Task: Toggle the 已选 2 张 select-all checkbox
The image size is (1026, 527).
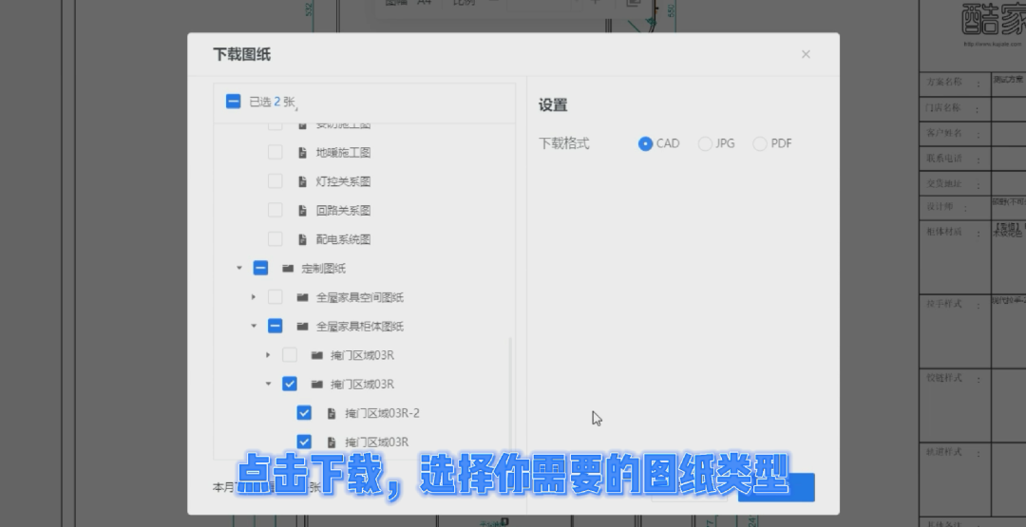Action: pyautogui.click(x=233, y=102)
